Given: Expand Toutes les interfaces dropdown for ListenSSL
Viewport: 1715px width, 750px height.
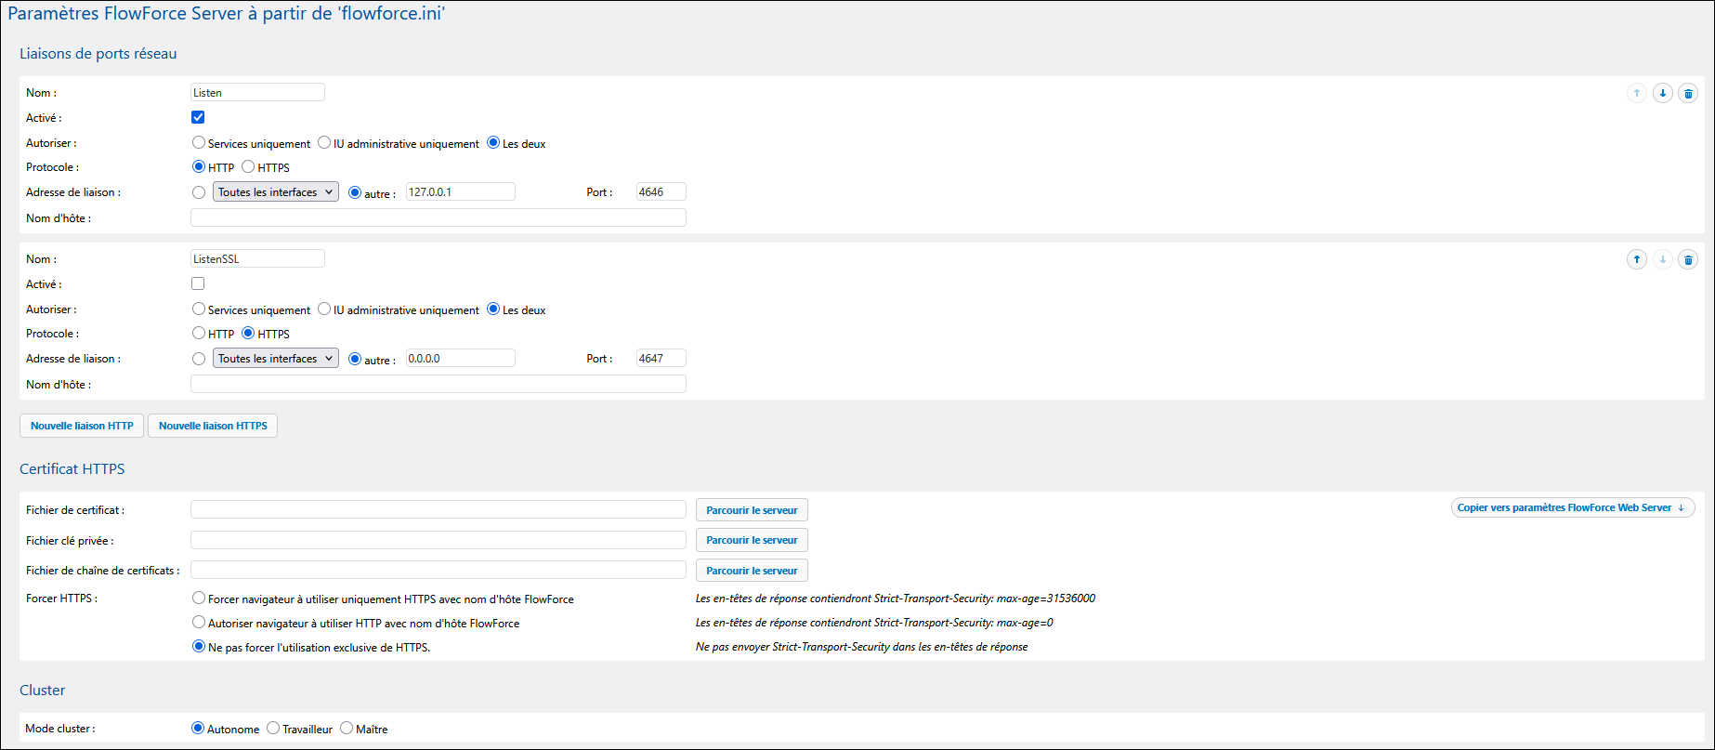Looking at the screenshot, I should (x=275, y=359).
